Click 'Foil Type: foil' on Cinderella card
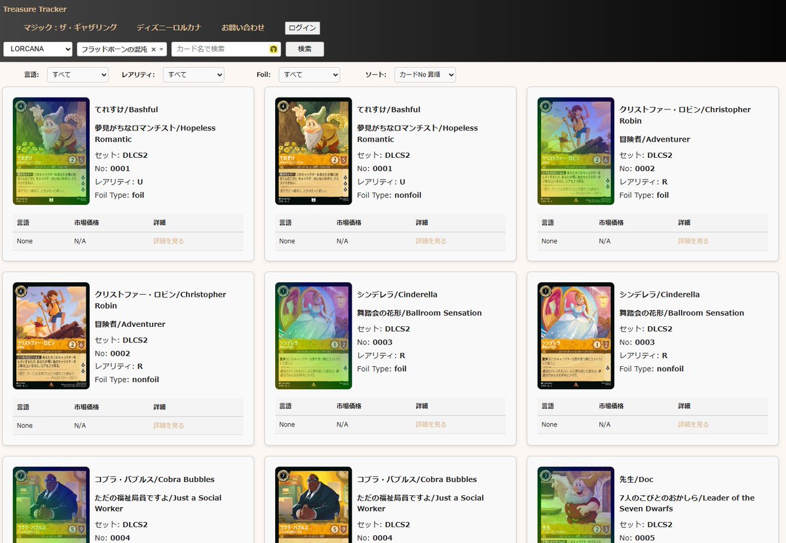The image size is (786, 543). coord(382,369)
